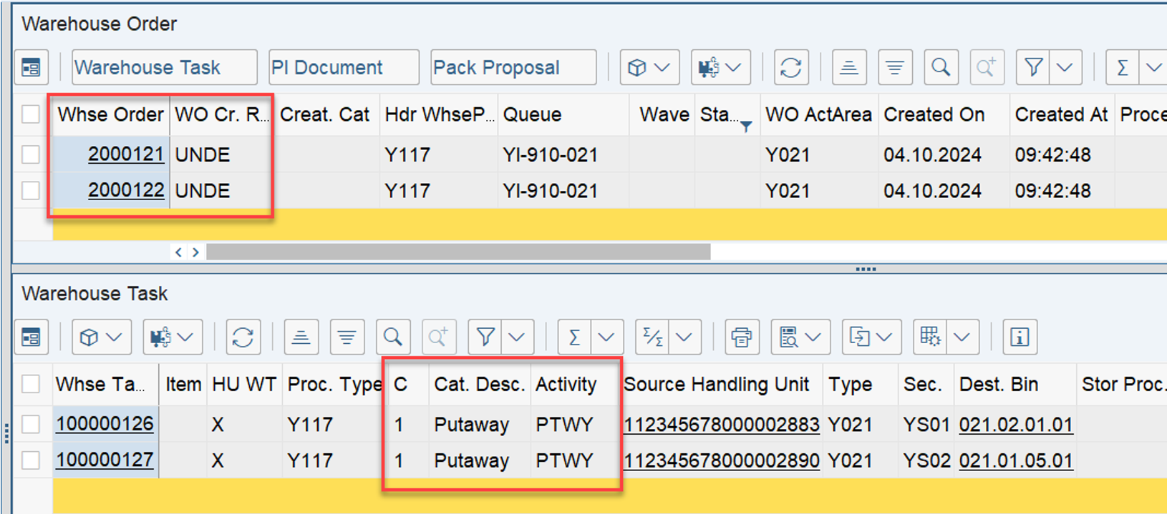The height and width of the screenshot is (514, 1167).
Task: Click cube icon in Warehouse Order toolbar
Action: pyautogui.click(x=636, y=68)
